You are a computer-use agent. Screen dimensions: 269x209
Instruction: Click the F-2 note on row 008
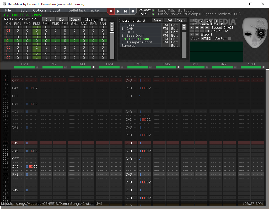(15, 175)
